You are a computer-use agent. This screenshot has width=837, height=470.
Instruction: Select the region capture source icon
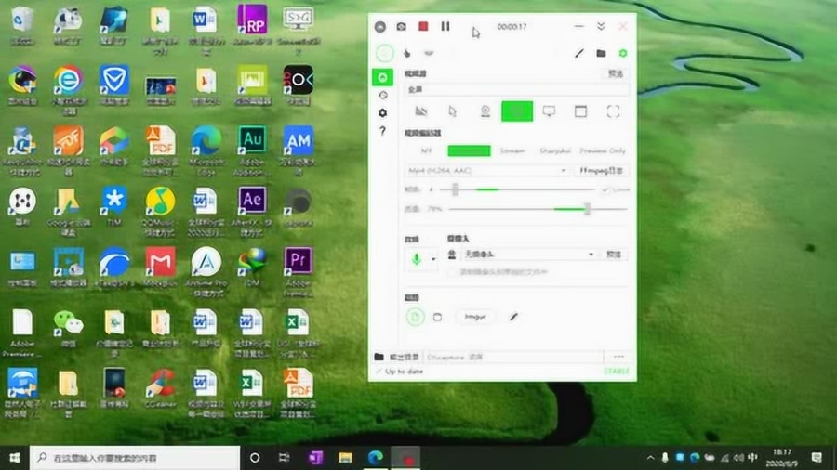(613, 111)
